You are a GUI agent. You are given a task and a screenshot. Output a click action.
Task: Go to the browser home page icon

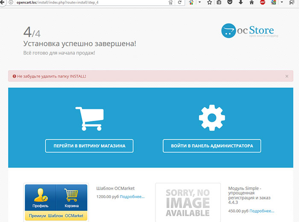click(252, 3)
